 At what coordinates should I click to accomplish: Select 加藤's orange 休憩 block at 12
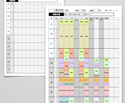click(x=86, y=53)
